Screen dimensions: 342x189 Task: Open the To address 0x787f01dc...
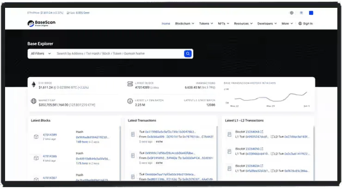(x=198, y=137)
